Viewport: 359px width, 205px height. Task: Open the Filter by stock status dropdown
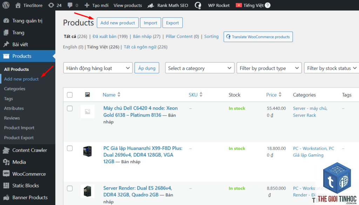[x=332, y=68]
